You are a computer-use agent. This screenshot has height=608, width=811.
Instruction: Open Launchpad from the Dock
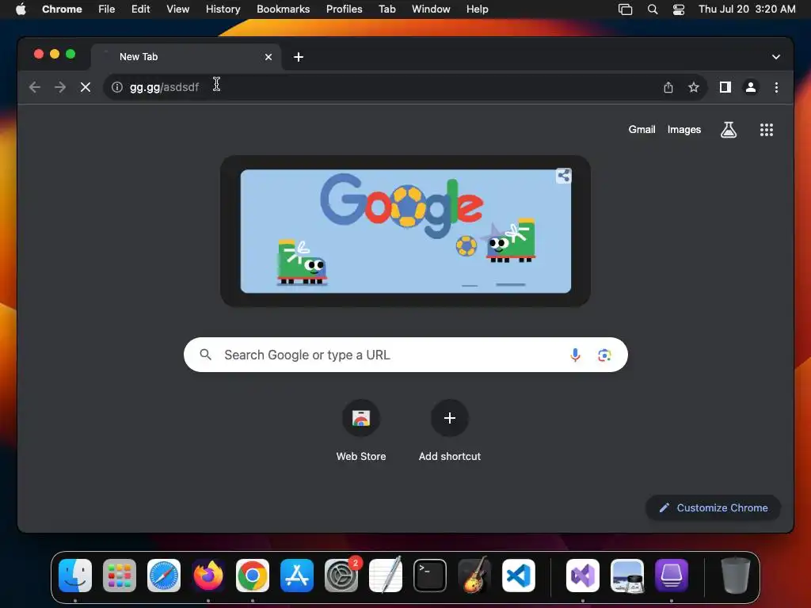coord(120,576)
